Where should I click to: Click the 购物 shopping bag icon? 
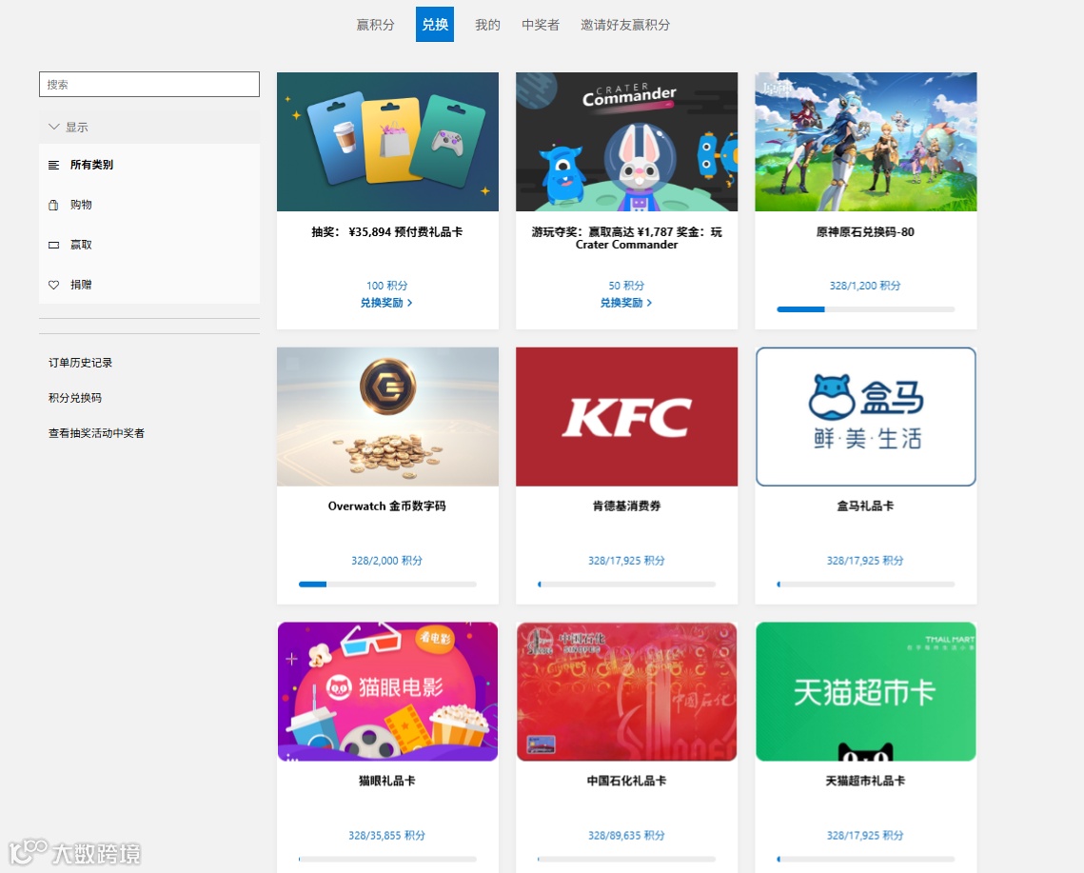(54, 205)
